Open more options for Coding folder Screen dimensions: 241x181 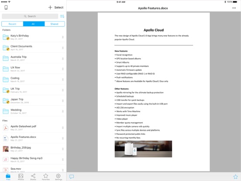click(x=63, y=80)
